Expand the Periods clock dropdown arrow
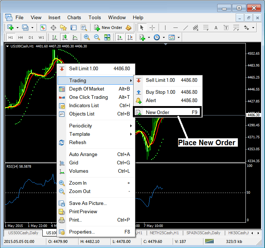Image resolution: width=265 pixels, height=248 pixels. 164,37
